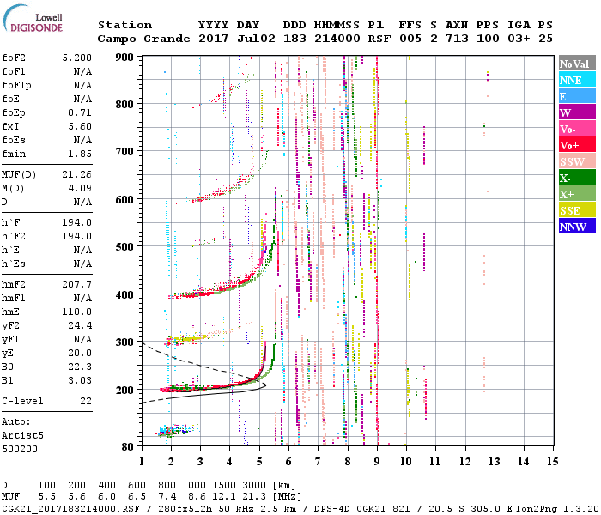Select the C-level value 22

coord(85,401)
